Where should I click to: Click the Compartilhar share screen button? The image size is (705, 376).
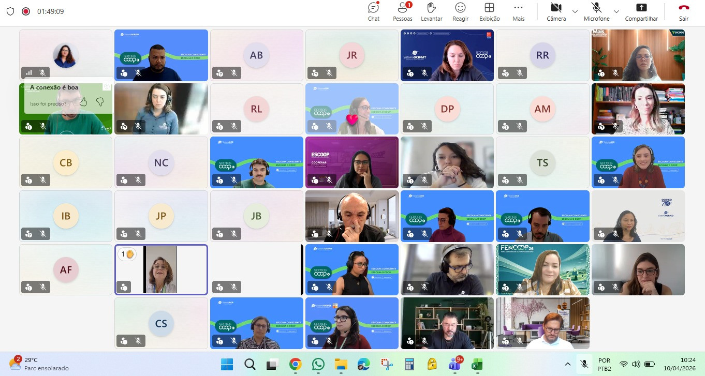[x=641, y=12]
